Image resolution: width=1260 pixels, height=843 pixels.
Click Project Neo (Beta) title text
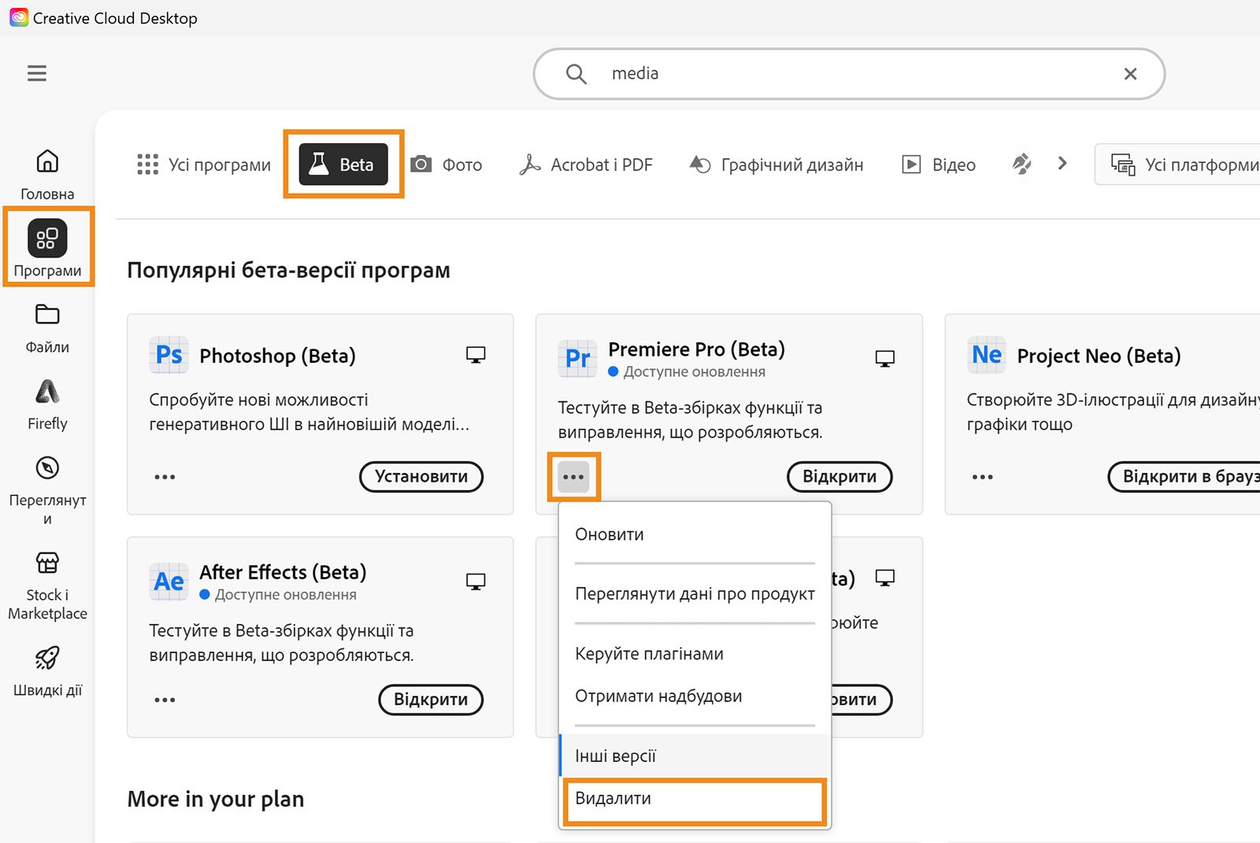[x=1099, y=356]
